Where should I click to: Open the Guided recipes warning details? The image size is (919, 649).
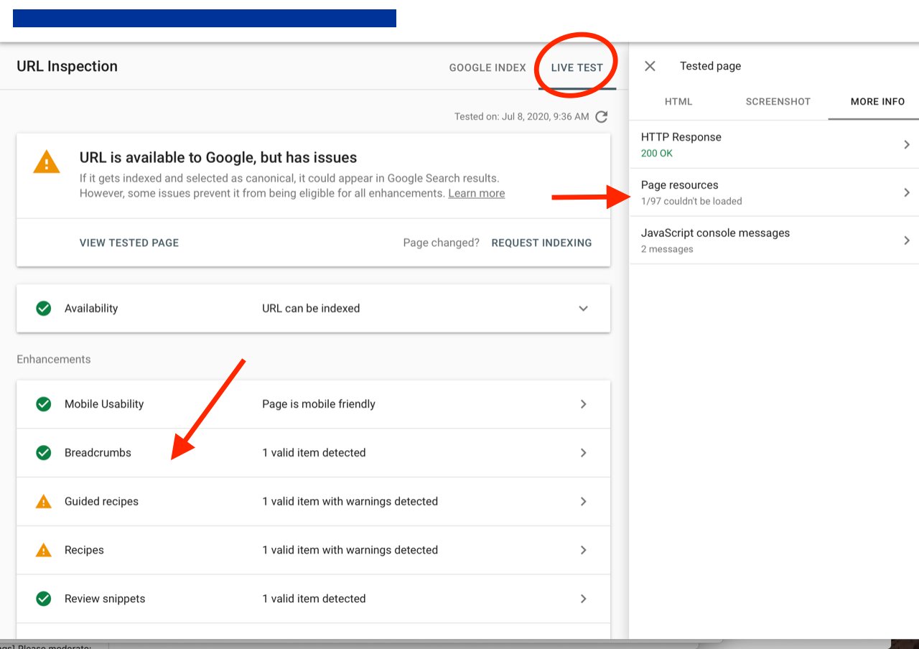(584, 501)
